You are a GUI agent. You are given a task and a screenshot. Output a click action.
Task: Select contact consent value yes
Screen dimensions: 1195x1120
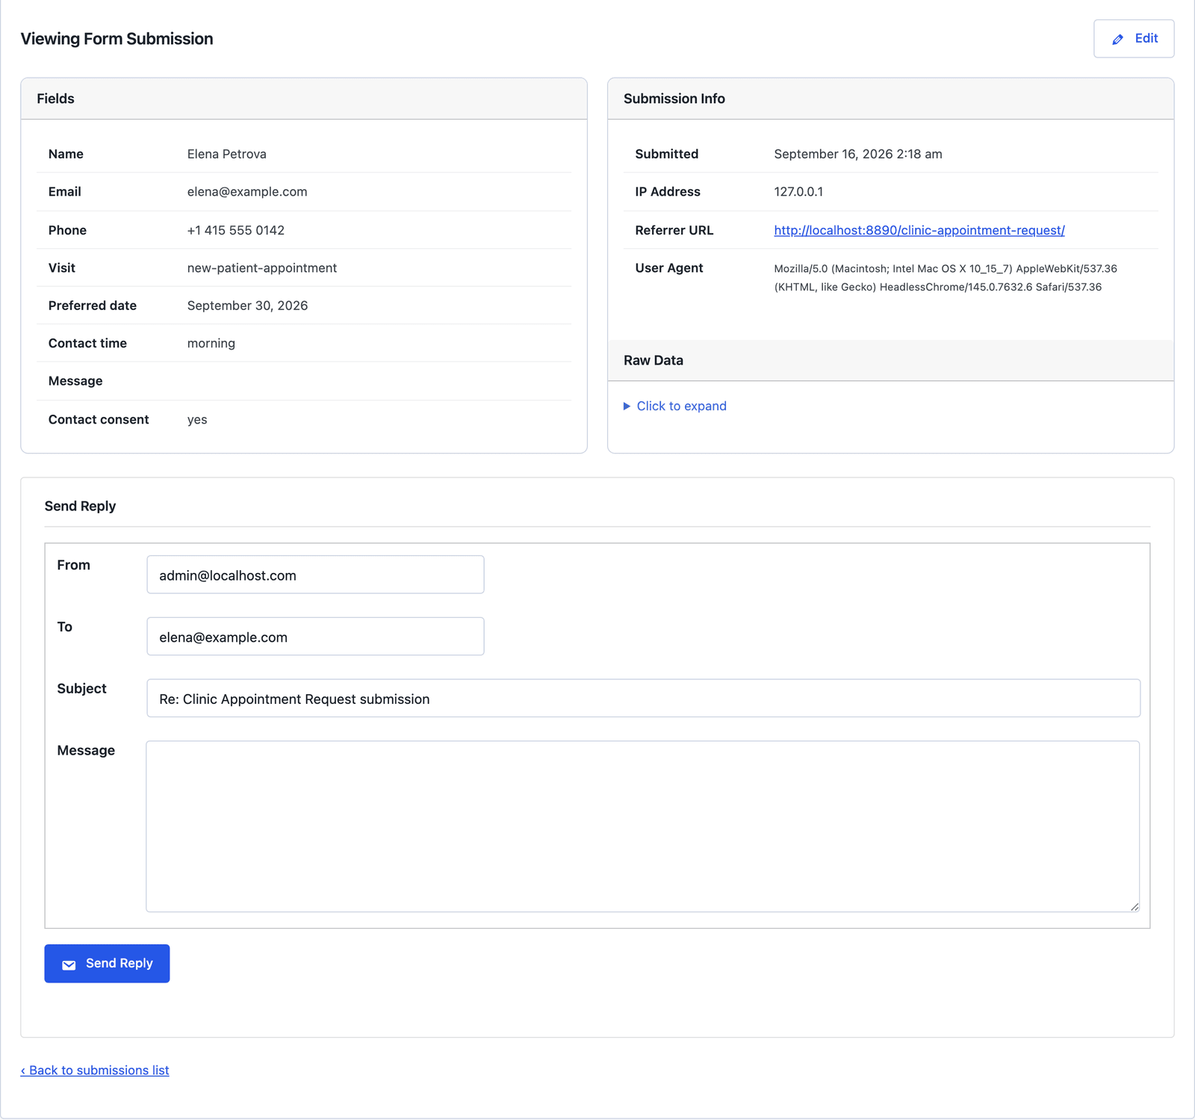tap(197, 420)
